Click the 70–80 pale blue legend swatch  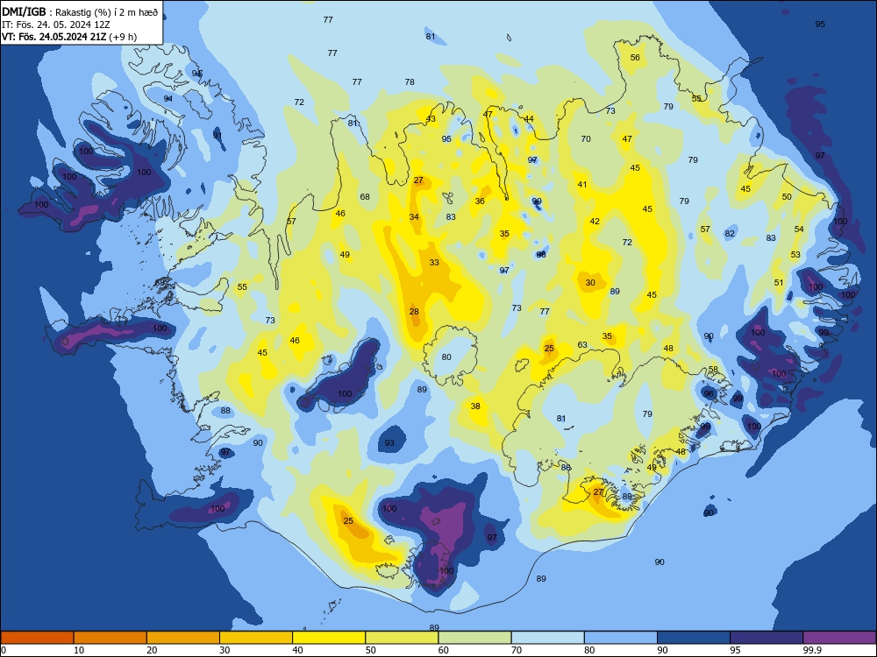tap(547, 638)
